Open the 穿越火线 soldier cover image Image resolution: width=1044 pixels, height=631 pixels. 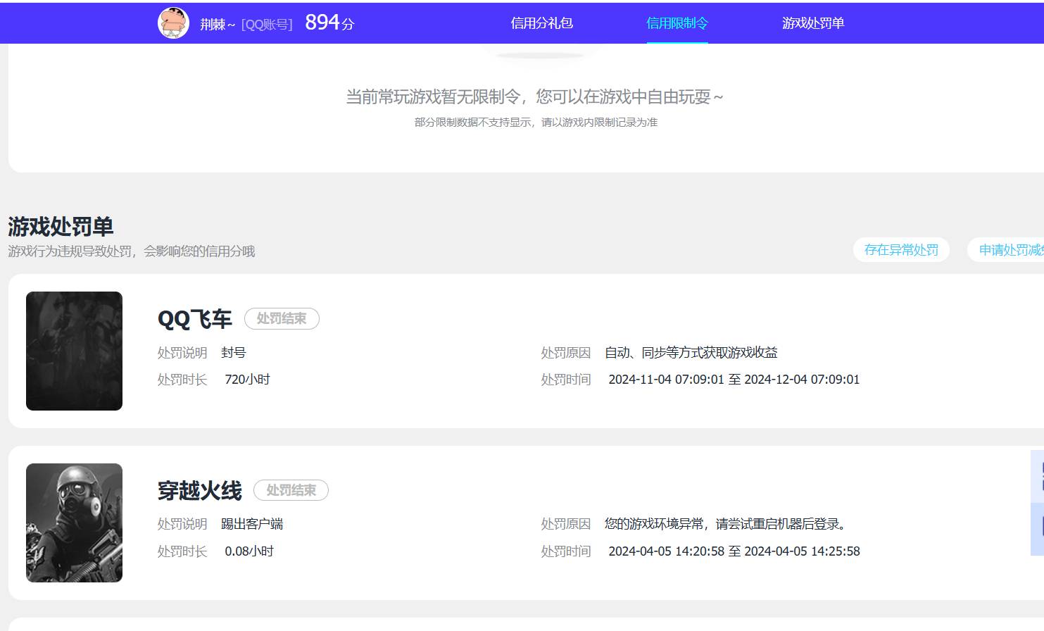click(74, 523)
